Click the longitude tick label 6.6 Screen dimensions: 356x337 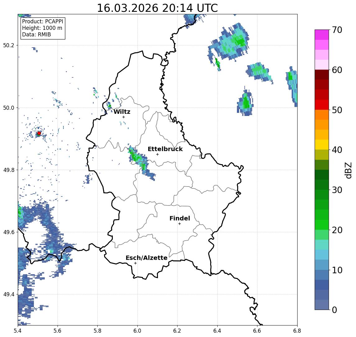pyautogui.click(x=257, y=331)
